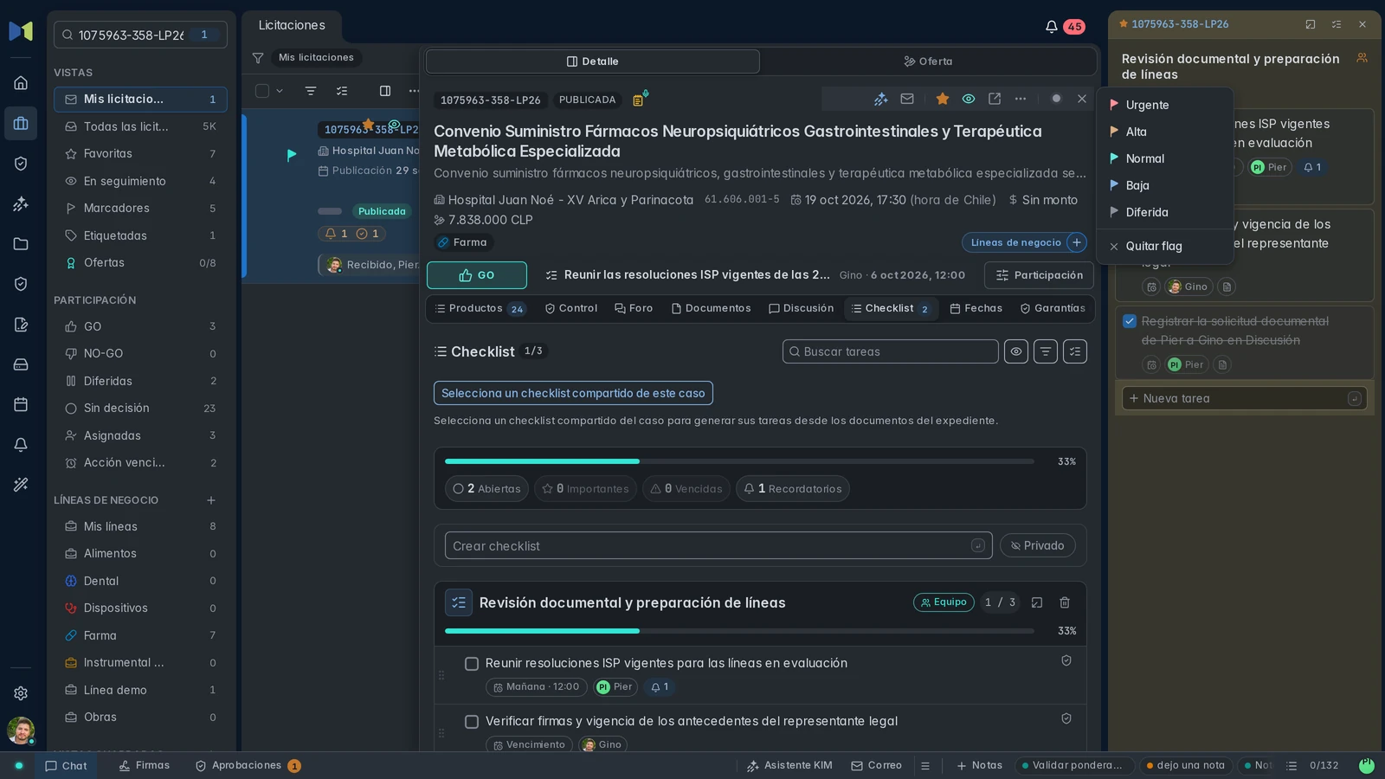This screenshot has height=779, width=1385.
Task: Open the Equipo sharing selector on the checklist
Action: coord(944,602)
